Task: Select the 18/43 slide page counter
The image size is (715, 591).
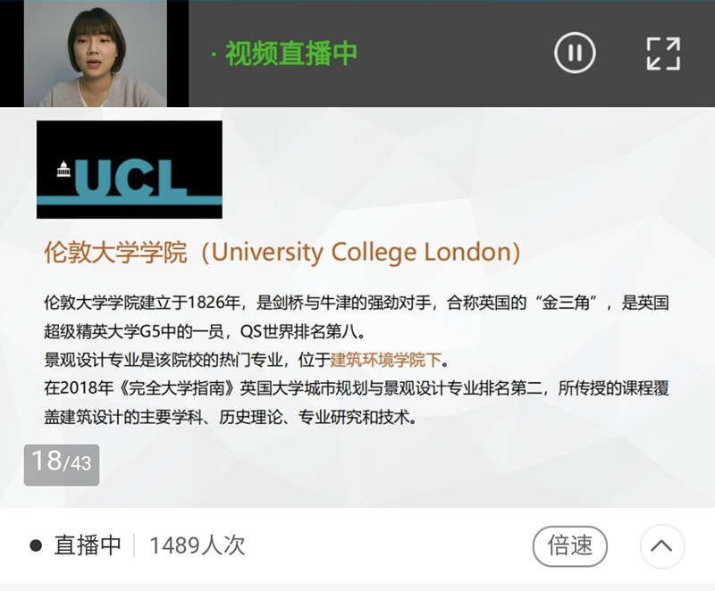Action: pyautogui.click(x=62, y=465)
